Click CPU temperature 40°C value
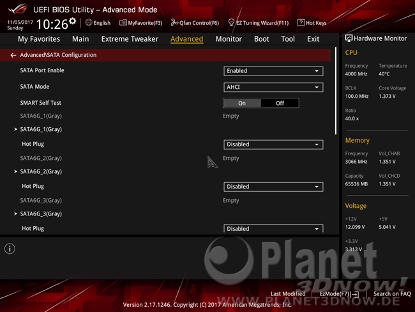Viewport: 415px width, 312px height. [x=384, y=74]
